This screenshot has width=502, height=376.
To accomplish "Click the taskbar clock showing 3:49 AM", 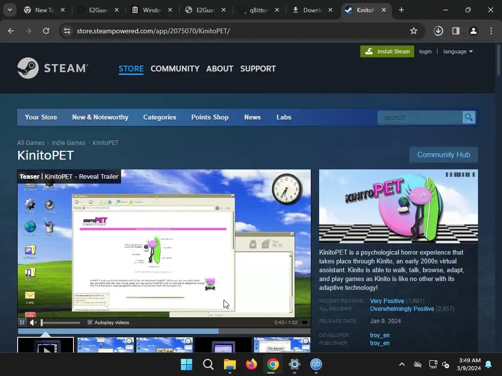I will [469, 364].
